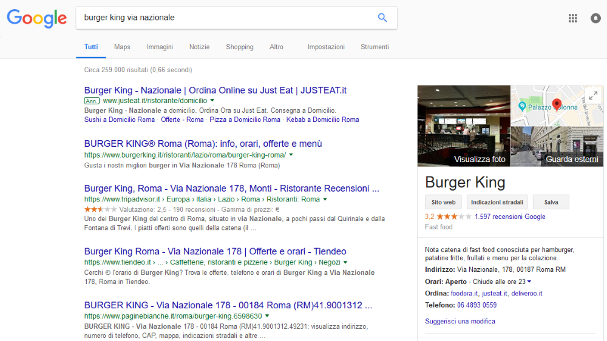Open paginebianche BURGER KING result

coord(228,305)
